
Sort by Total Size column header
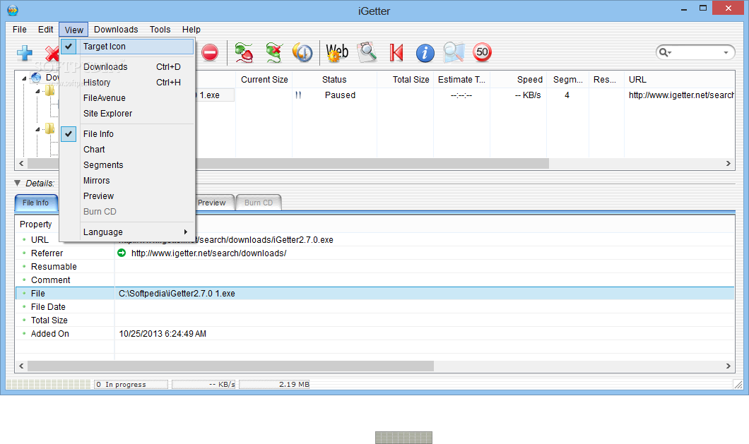coord(405,80)
